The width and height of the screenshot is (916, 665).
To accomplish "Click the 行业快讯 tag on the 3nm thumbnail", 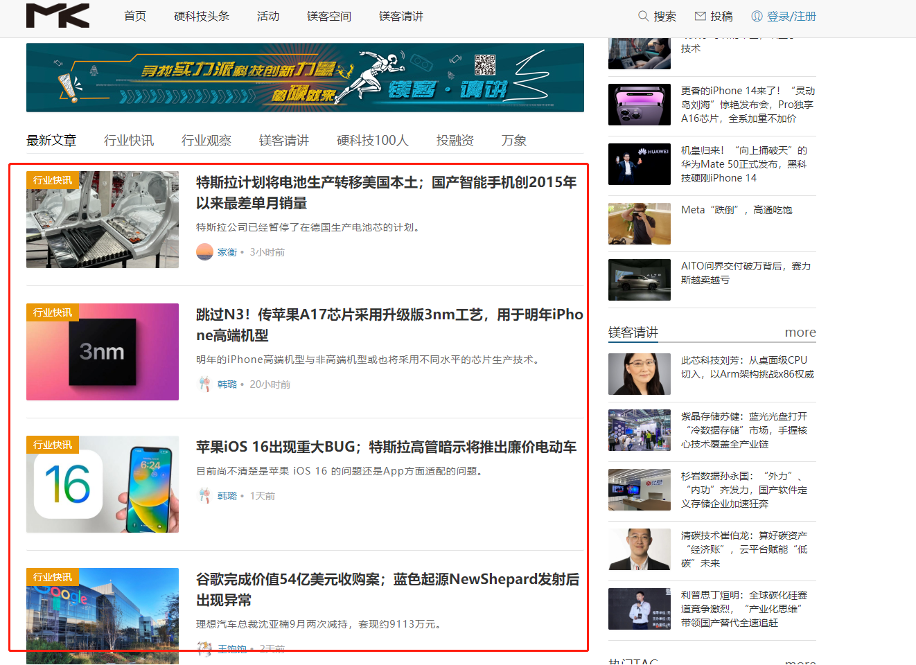I will tap(53, 312).
